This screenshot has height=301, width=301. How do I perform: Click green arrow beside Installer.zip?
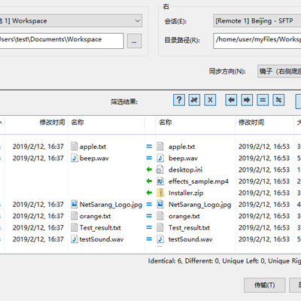coord(149,193)
